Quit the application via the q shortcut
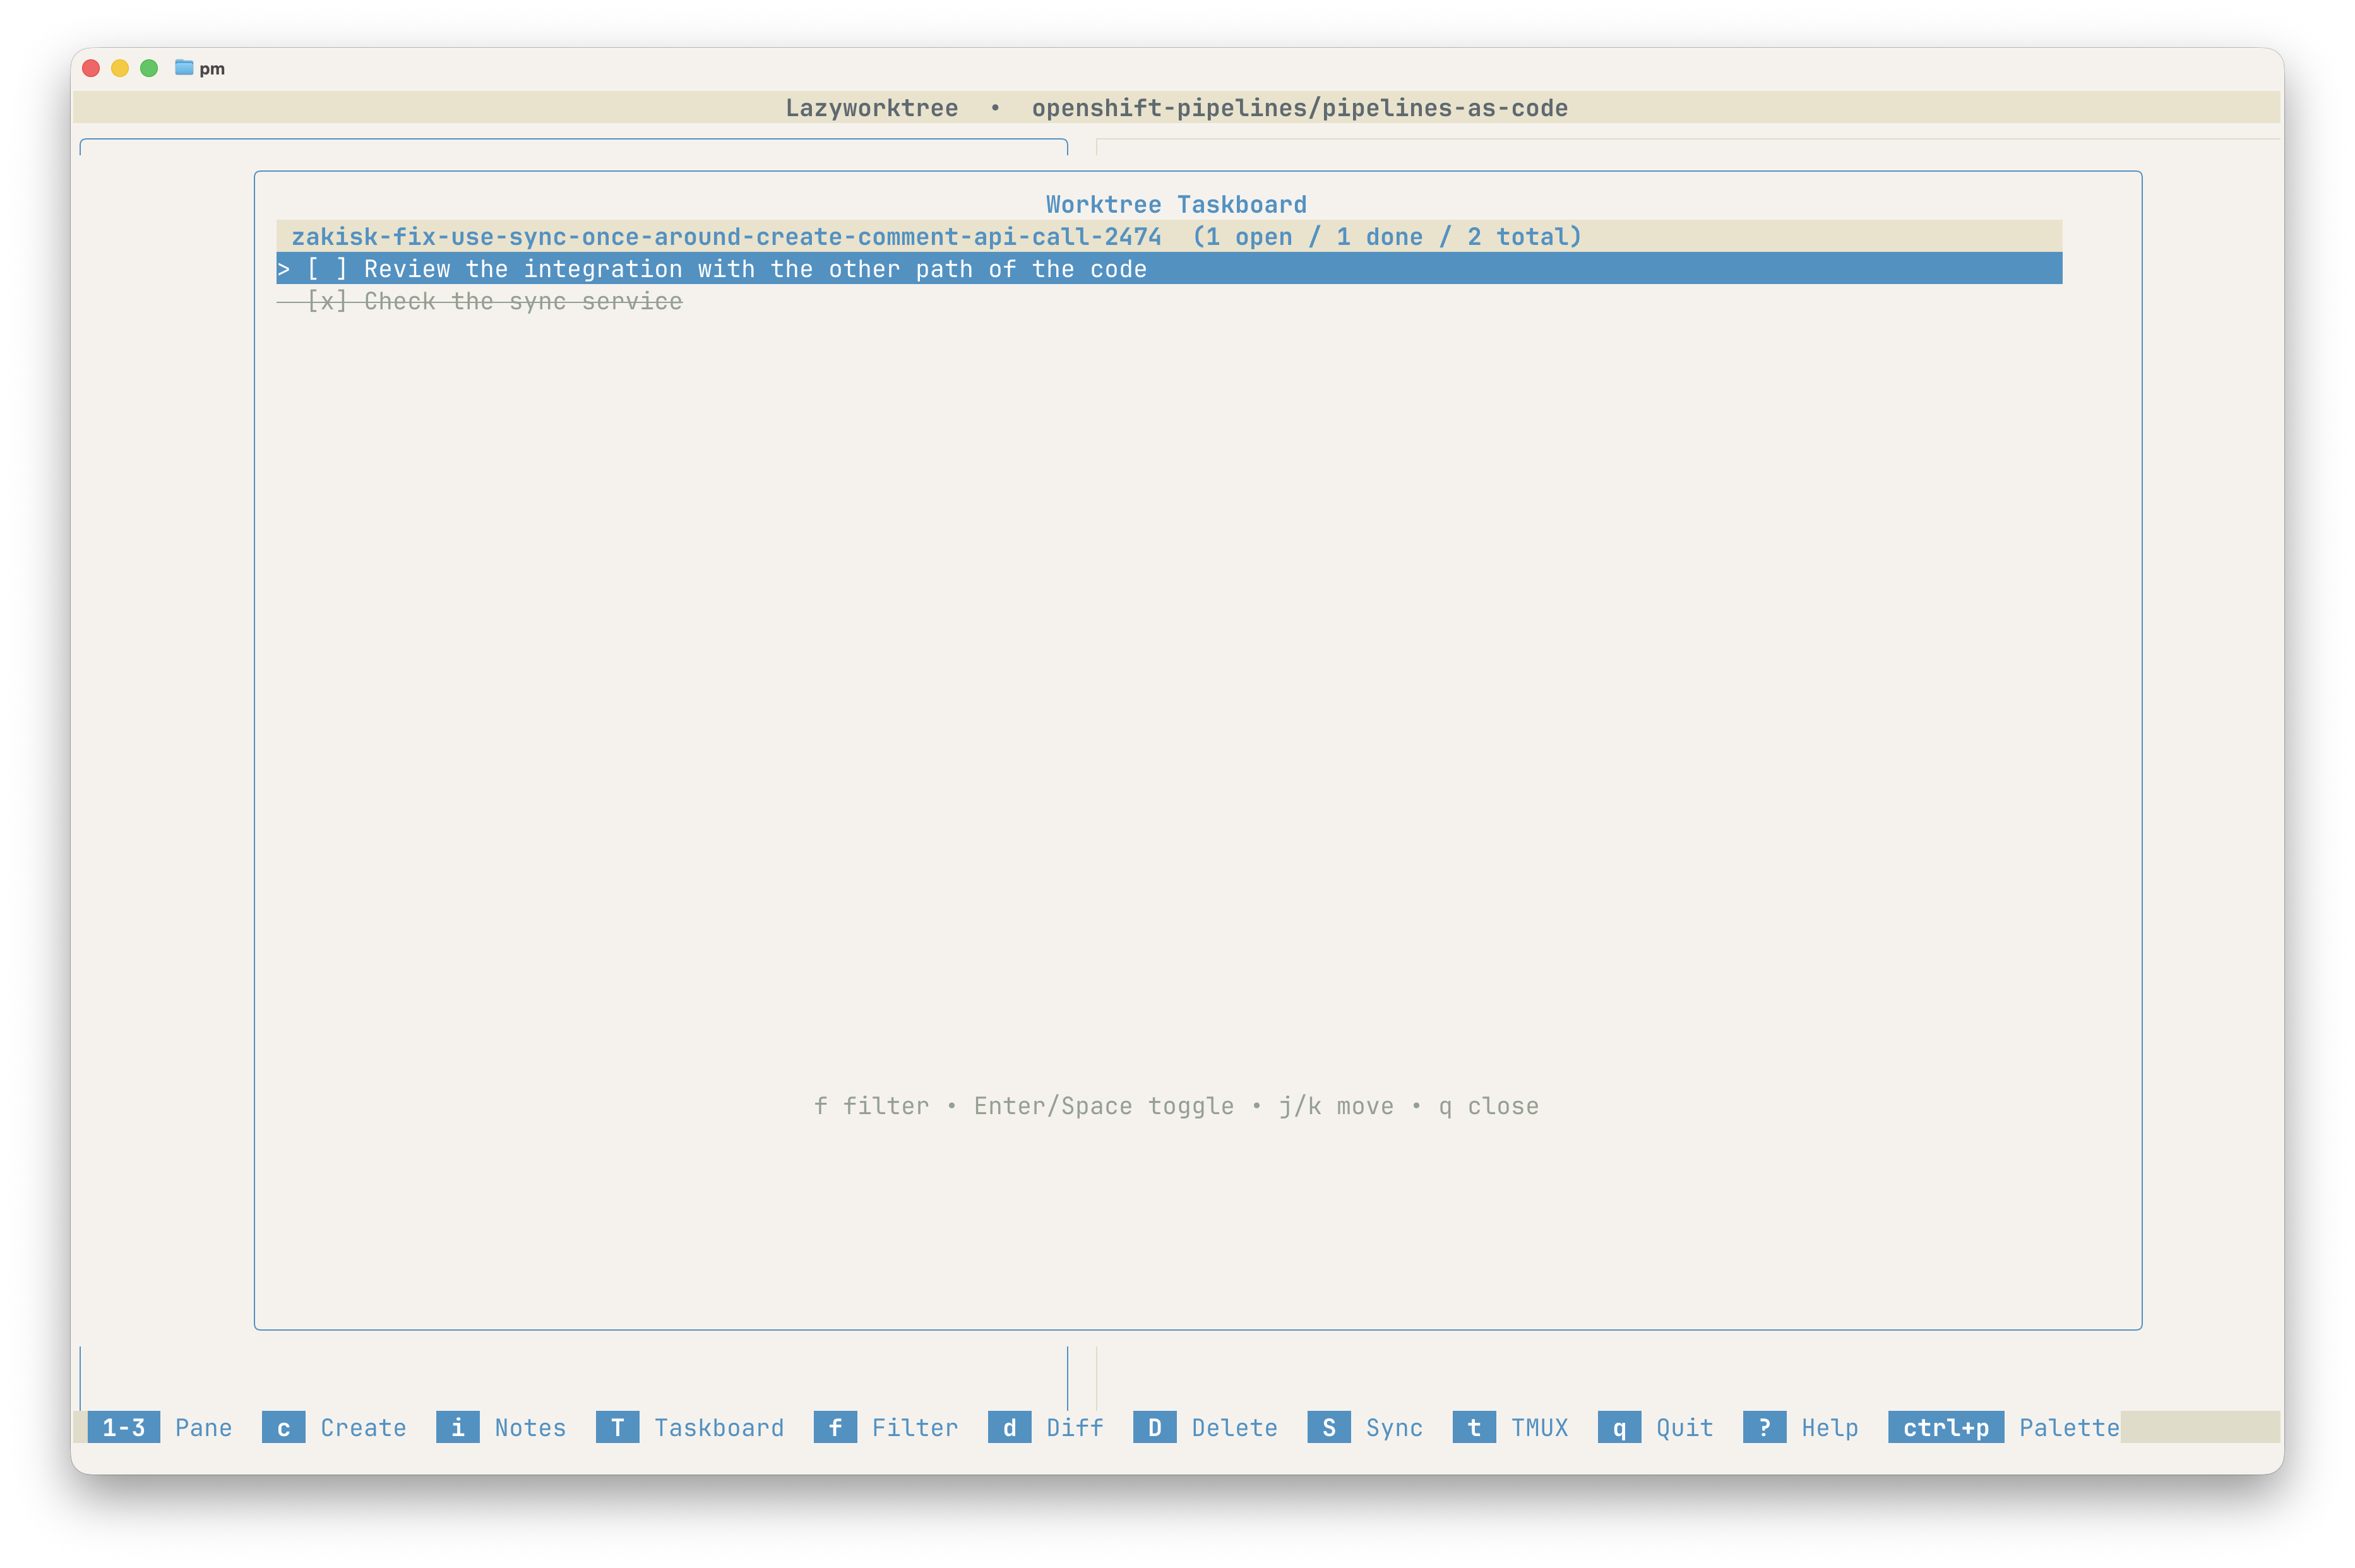 (x=1620, y=1427)
